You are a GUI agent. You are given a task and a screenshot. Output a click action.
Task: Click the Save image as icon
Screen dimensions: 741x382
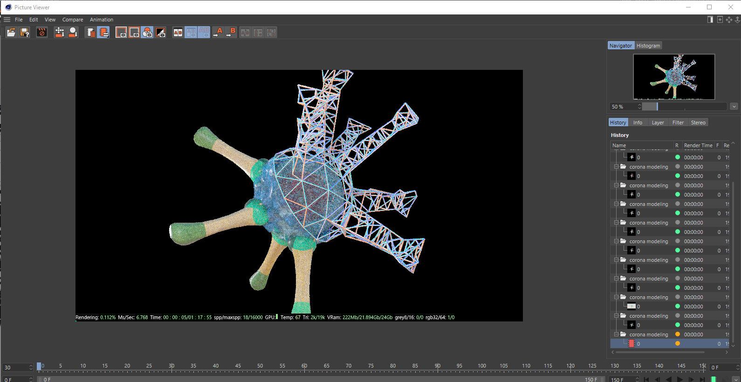pos(25,32)
